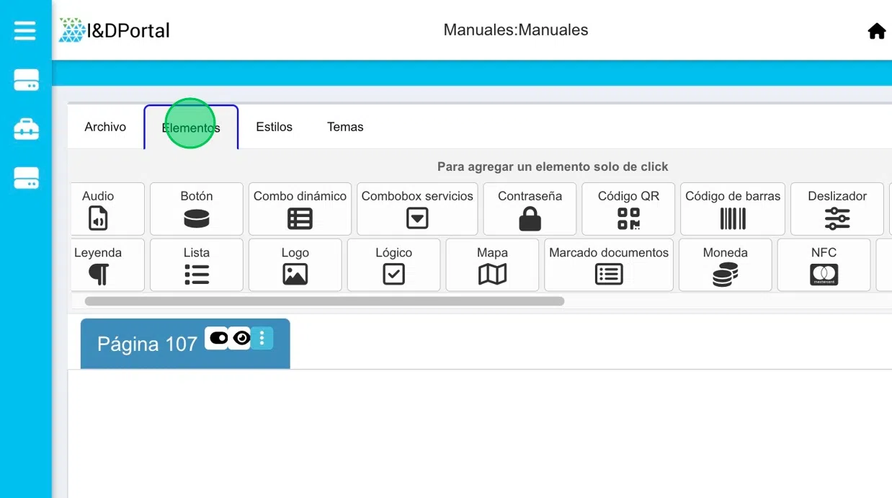Open Página 107 three-dot options menu
The height and width of the screenshot is (498, 892).
262,338
